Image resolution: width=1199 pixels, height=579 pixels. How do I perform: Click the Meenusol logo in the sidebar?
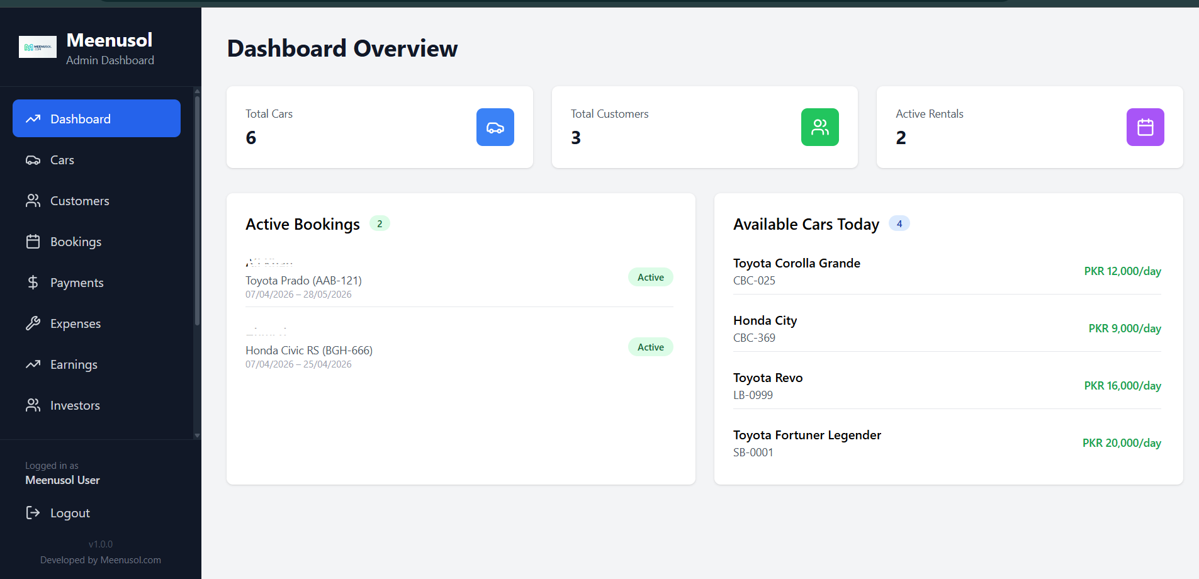click(38, 47)
